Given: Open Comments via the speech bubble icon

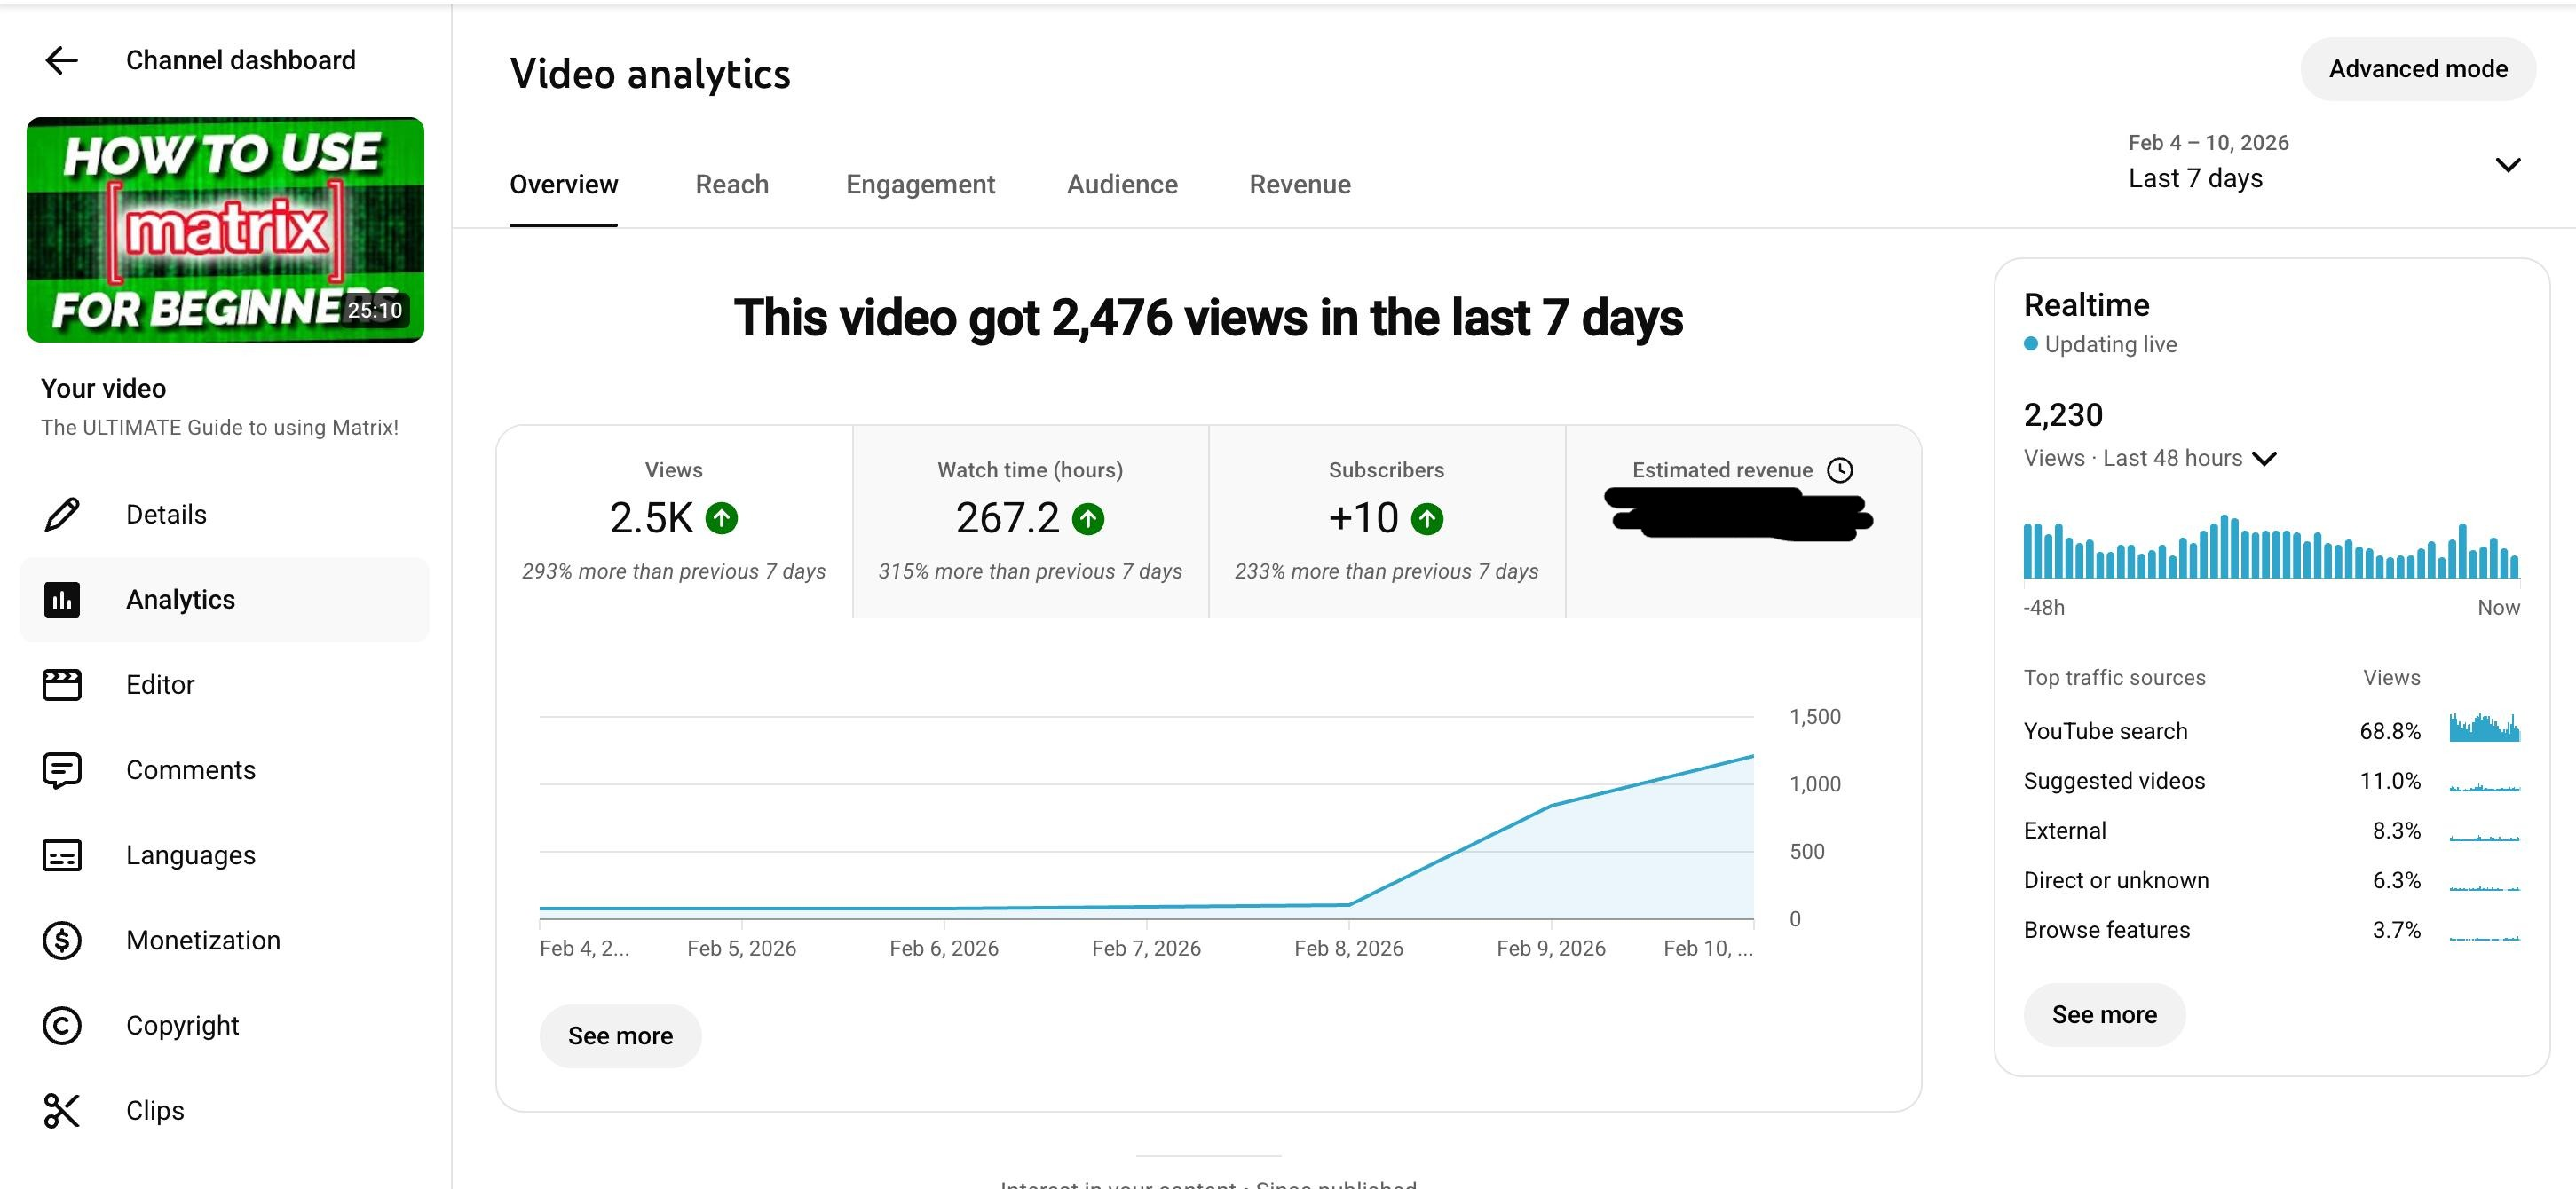Looking at the screenshot, I should 62,770.
